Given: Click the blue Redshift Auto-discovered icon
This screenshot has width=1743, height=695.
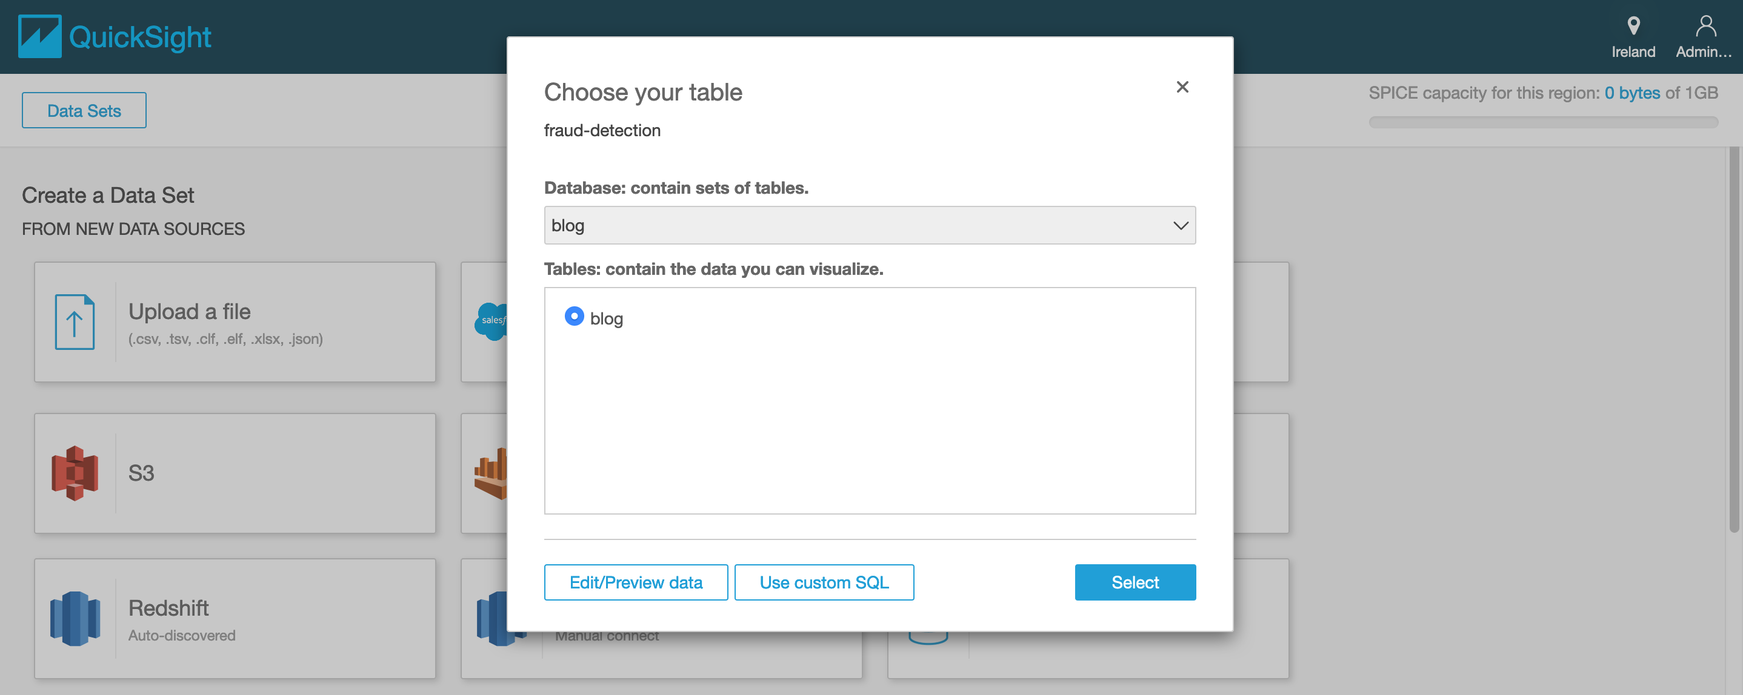Looking at the screenshot, I should pyautogui.click(x=75, y=619).
